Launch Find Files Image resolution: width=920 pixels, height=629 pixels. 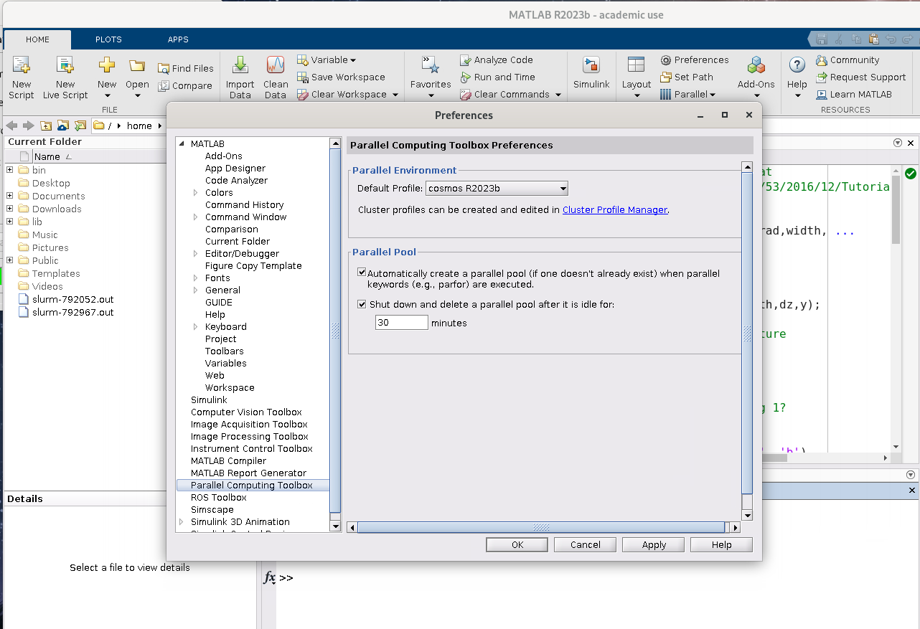(186, 68)
